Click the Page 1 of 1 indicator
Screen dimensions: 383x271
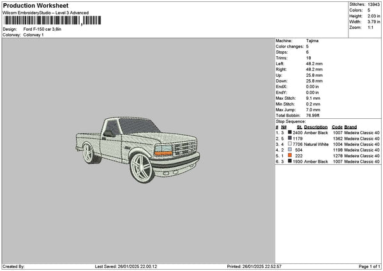pyautogui.click(x=370, y=267)
